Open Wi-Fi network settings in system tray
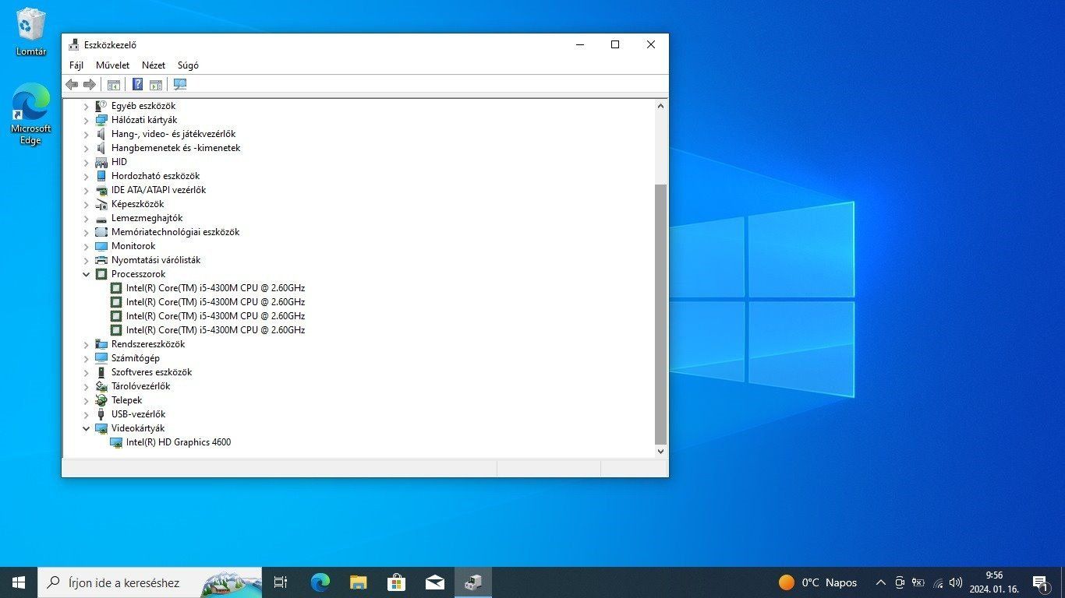Screen dimensions: 1065x598 938,582
